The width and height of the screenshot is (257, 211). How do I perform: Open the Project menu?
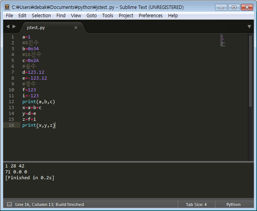click(x=126, y=16)
